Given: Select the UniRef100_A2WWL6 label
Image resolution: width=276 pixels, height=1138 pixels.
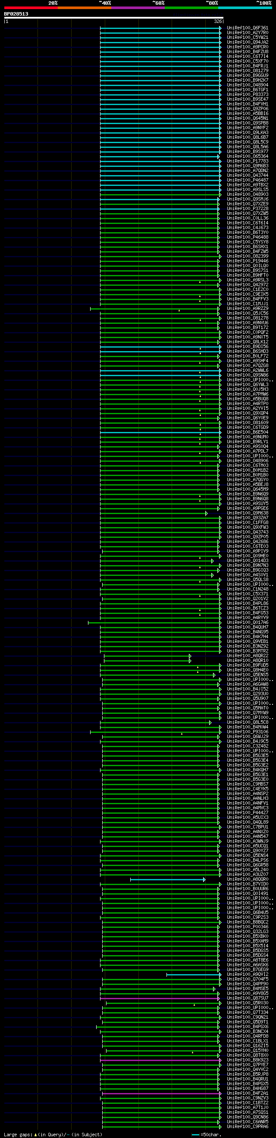Looking at the screenshot, I should point(248,371).
